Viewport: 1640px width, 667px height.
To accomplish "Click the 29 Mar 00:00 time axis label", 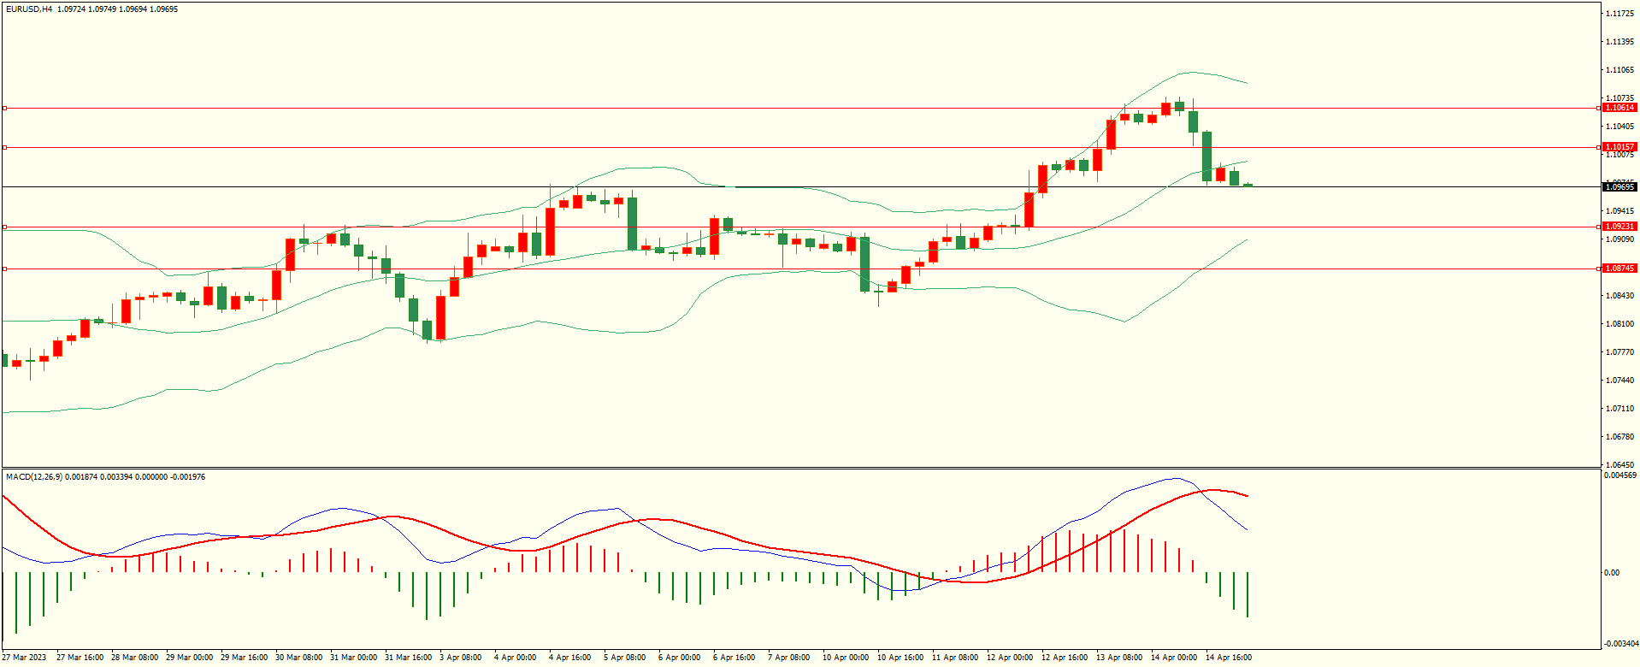I will point(189,658).
